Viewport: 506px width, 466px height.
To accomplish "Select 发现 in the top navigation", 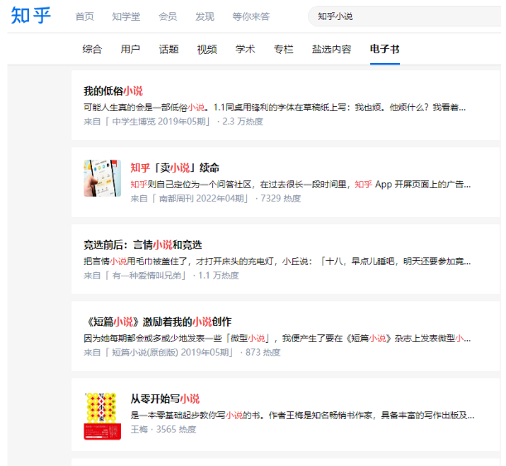I will [x=204, y=17].
